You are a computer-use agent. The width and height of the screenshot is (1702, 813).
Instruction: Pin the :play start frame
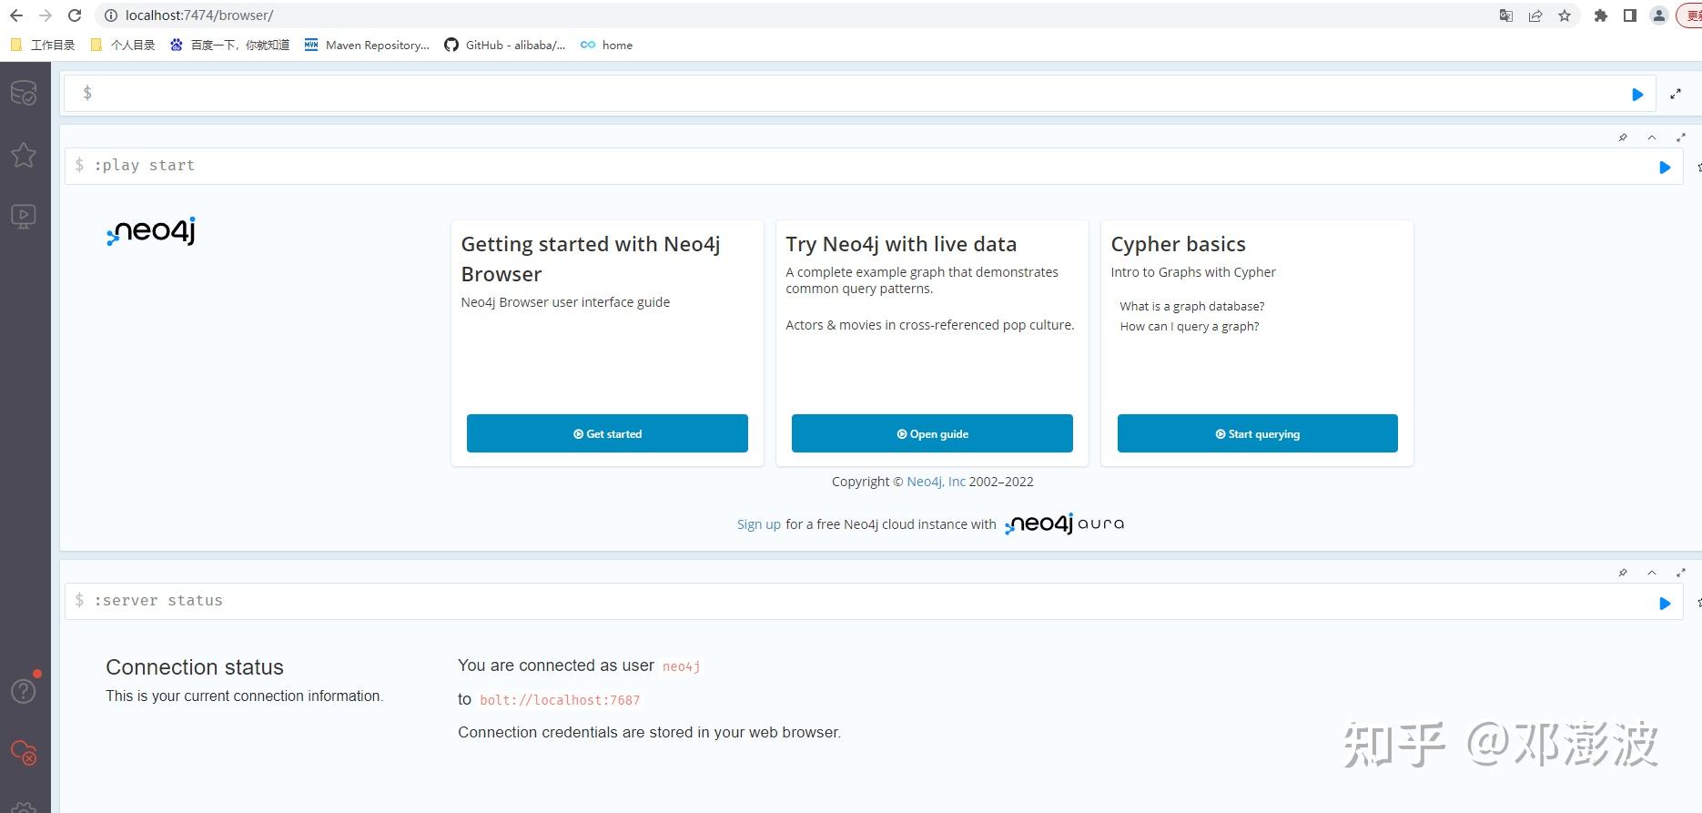pyautogui.click(x=1623, y=137)
